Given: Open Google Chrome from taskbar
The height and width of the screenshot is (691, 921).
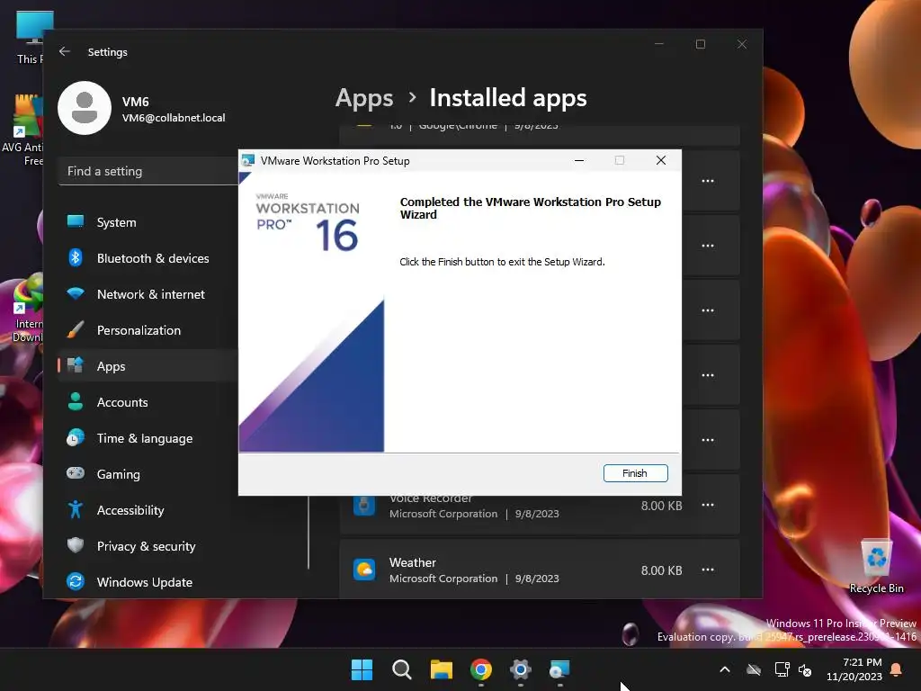Looking at the screenshot, I should click(481, 669).
